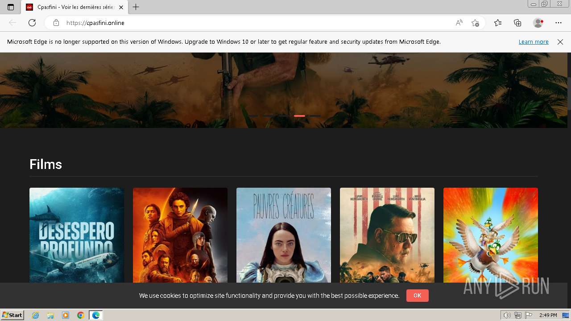This screenshot has width=571, height=321.
Task: Click the browser back arrow
Action: click(12, 23)
